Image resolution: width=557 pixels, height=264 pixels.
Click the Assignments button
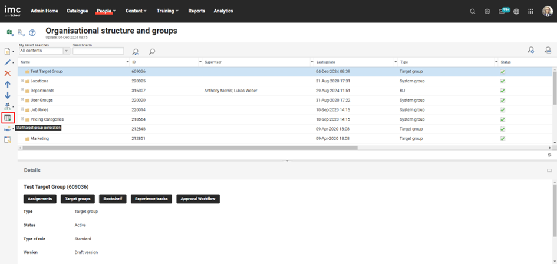pyautogui.click(x=40, y=199)
